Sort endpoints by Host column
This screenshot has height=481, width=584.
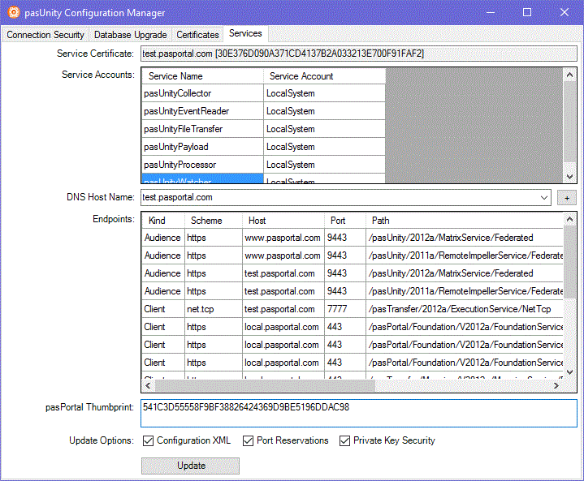[x=283, y=221]
